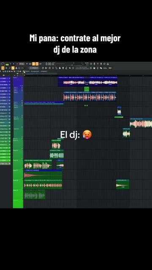The height and width of the screenshot is (270, 152).
Task: Select small green pattern block below Track 1 clip
Action: pyautogui.click(x=87, y=89)
